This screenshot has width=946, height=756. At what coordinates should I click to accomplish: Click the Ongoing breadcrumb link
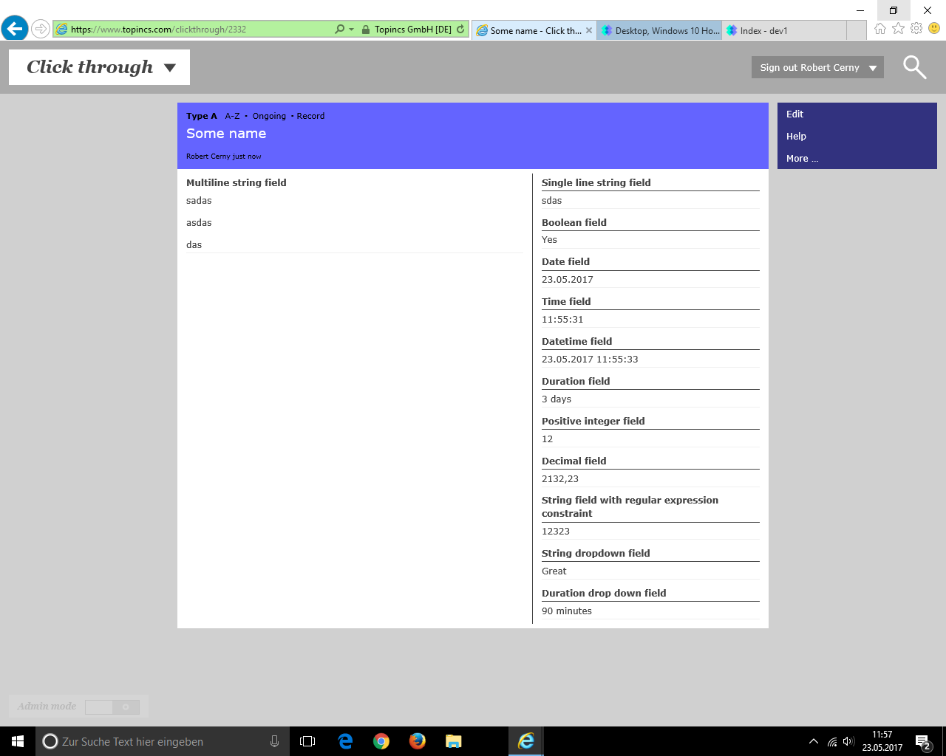[x=269, y=117]
